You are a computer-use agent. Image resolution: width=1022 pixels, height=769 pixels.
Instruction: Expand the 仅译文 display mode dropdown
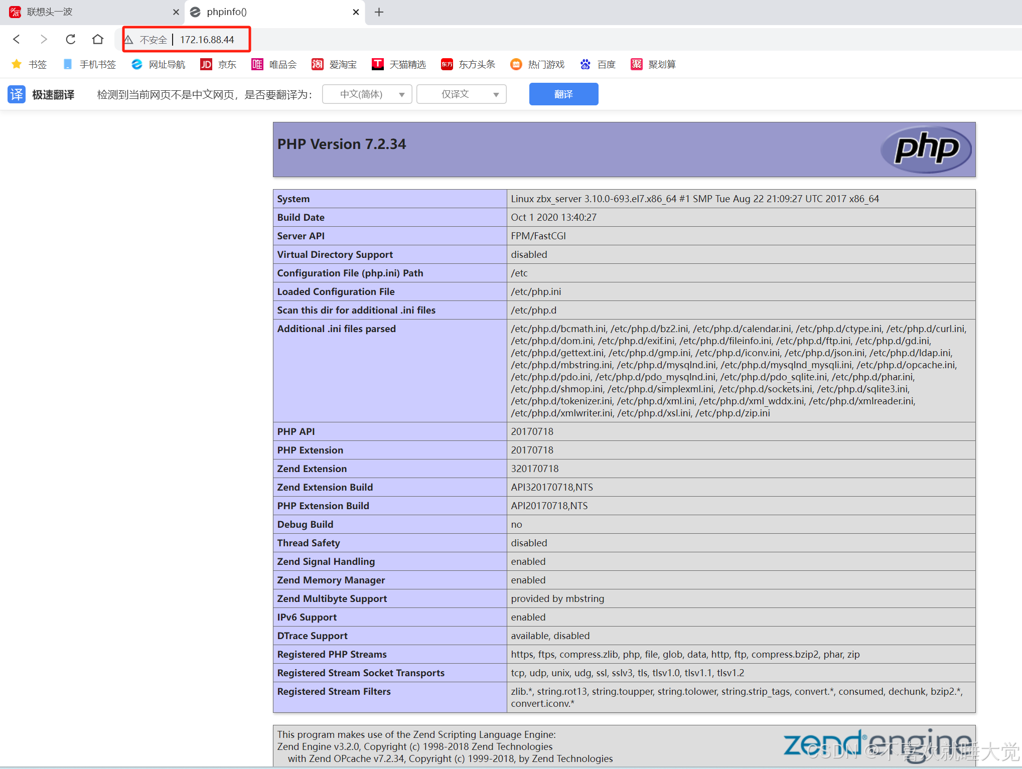click(461, 94)
